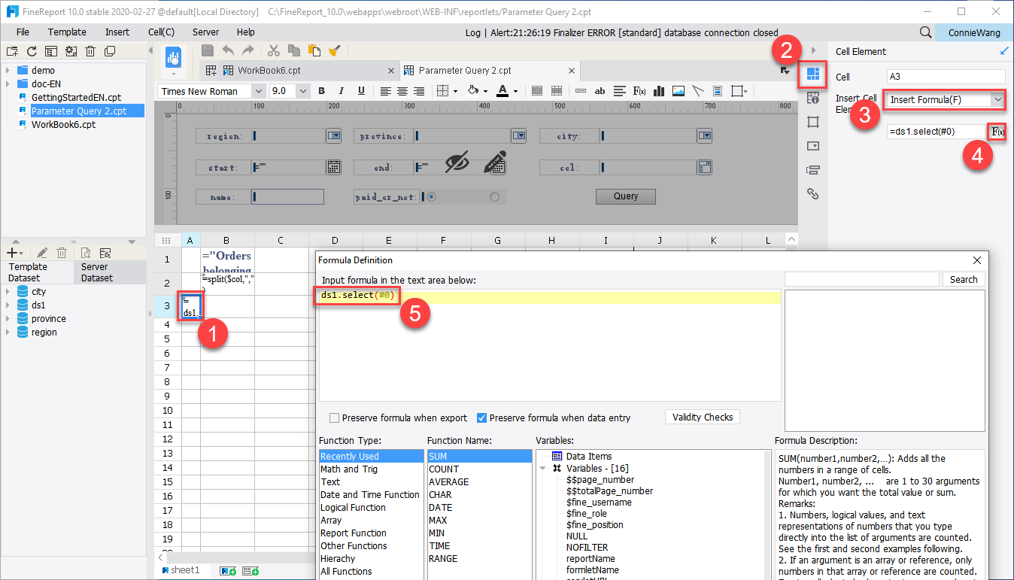Apply bold formatting to the cell

point(321,90)
